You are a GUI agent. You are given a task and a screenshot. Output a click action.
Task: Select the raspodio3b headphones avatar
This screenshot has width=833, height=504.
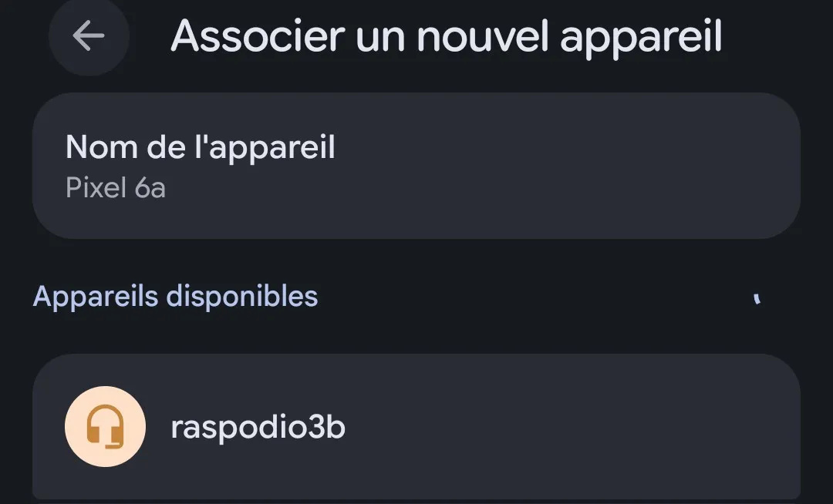point(105,427)
